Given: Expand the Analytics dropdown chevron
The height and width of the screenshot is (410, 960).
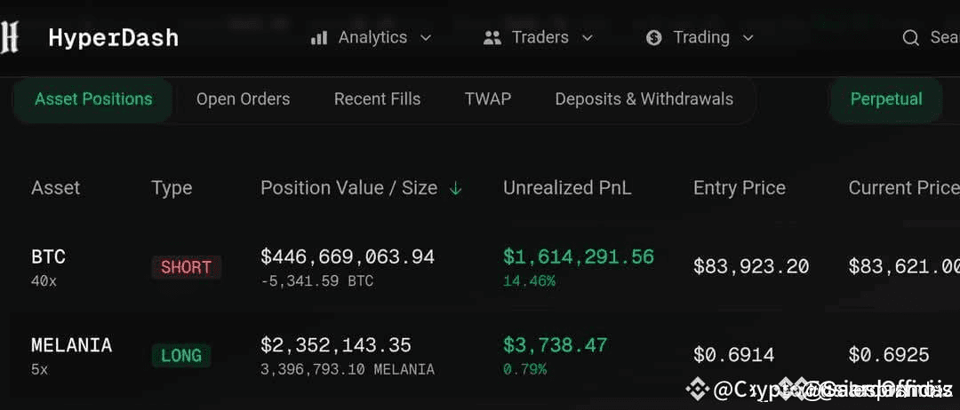Looking at the screenshot, I should [x=425, y=37].
